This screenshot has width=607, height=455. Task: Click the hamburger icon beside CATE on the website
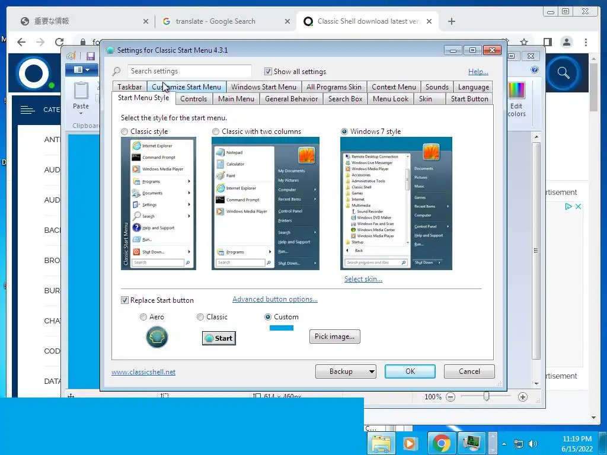pyautogui.click(x=27, y=110)
